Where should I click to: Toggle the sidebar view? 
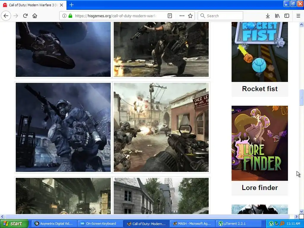coord(287,16)
